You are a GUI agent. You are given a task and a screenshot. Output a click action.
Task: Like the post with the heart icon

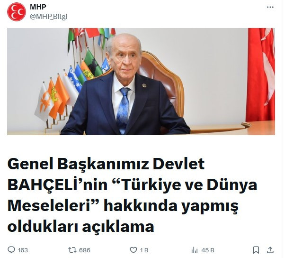pos(133,250)
